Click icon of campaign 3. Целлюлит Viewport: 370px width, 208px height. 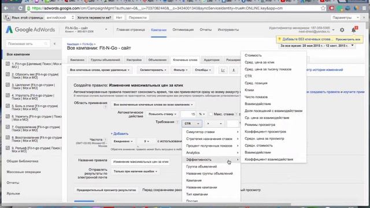click(x=8, y=85)
